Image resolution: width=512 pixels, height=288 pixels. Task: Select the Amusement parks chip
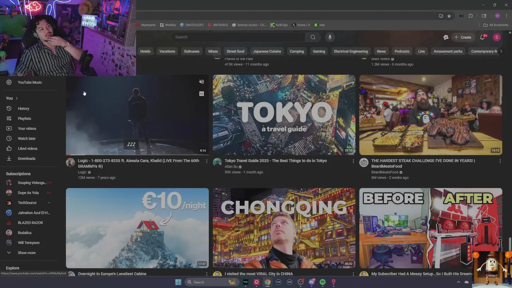(x=448, y=51)
